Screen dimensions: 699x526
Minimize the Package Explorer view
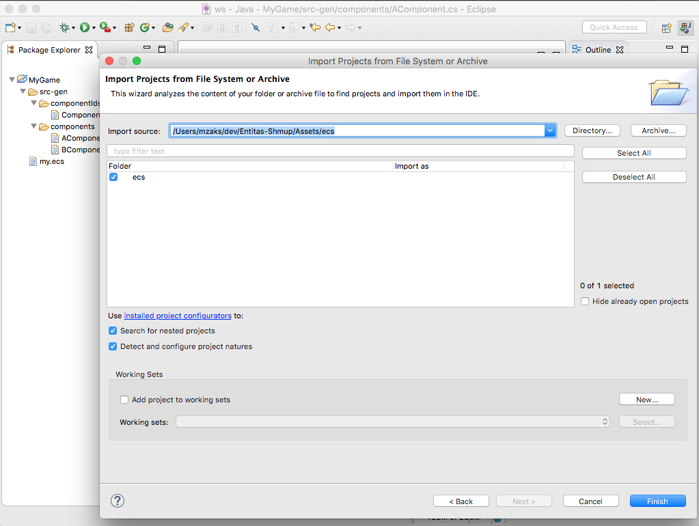click(147, 47)
